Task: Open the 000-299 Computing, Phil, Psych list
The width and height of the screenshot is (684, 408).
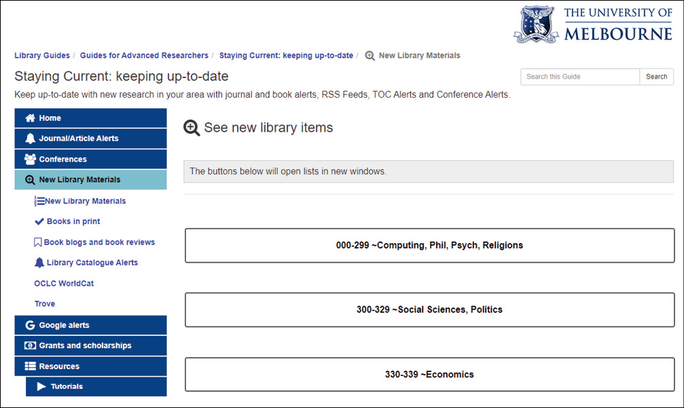Action: pyautogui.click(x=430, y=245)
